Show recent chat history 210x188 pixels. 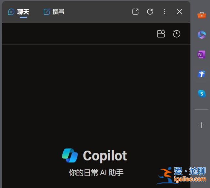(176, 34)
